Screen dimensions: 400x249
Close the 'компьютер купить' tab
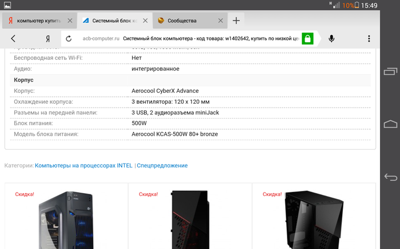coord(70,21)
